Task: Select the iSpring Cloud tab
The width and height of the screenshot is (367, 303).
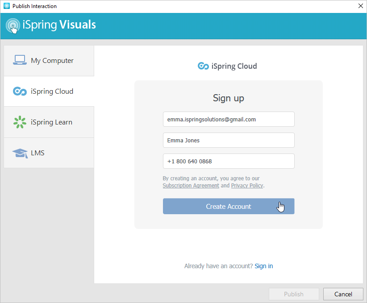Action: [x=49, y=91]
